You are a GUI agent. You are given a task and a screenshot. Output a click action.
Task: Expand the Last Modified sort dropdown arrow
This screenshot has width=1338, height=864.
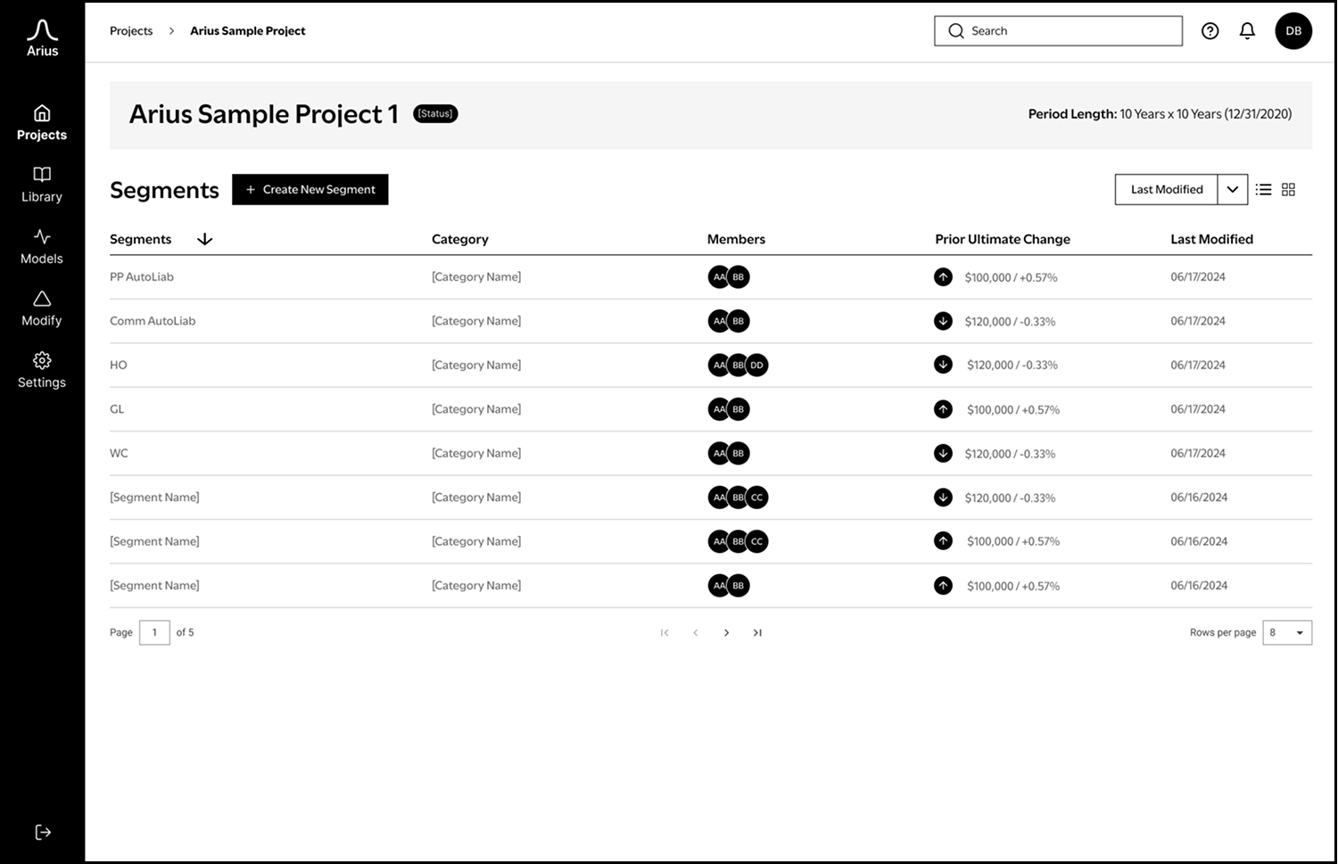[x=1232, y=189]
